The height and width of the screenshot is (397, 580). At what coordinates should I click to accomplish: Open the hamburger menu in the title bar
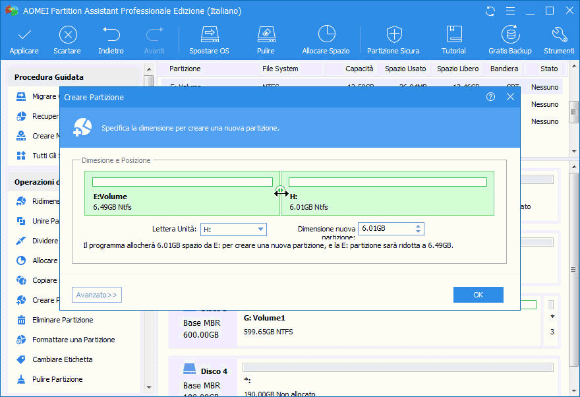coord(510,11)
